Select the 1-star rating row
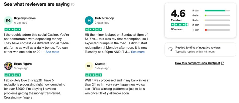This screenshot has width=239, height=103. point(211,30)
